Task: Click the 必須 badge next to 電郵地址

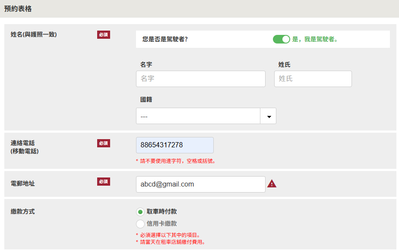Action: click(103, 181)
